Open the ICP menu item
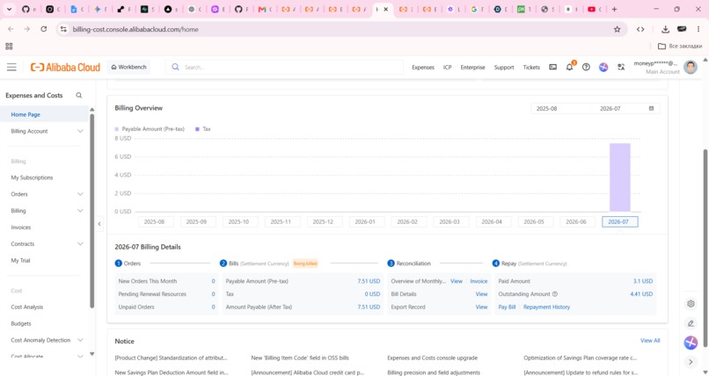 click(x=447, y=68)
